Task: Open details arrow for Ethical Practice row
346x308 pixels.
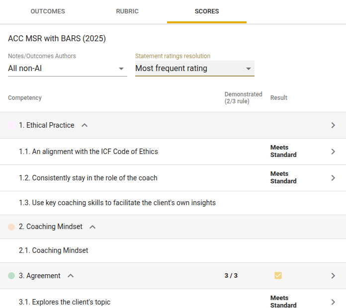Action: [333, 125]
